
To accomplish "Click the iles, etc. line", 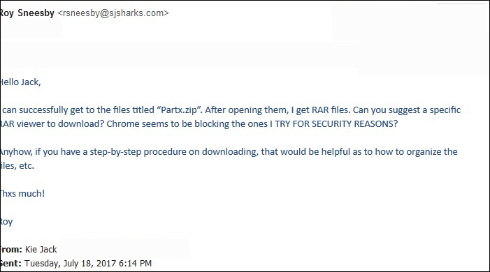I will pyautogui.click(x=17, y=165).
